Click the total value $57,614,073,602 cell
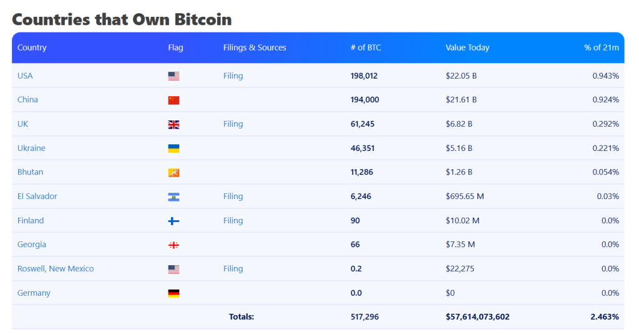Image resolution: width=639 pixels, height=335 pixels. click(x=477, y=316)
